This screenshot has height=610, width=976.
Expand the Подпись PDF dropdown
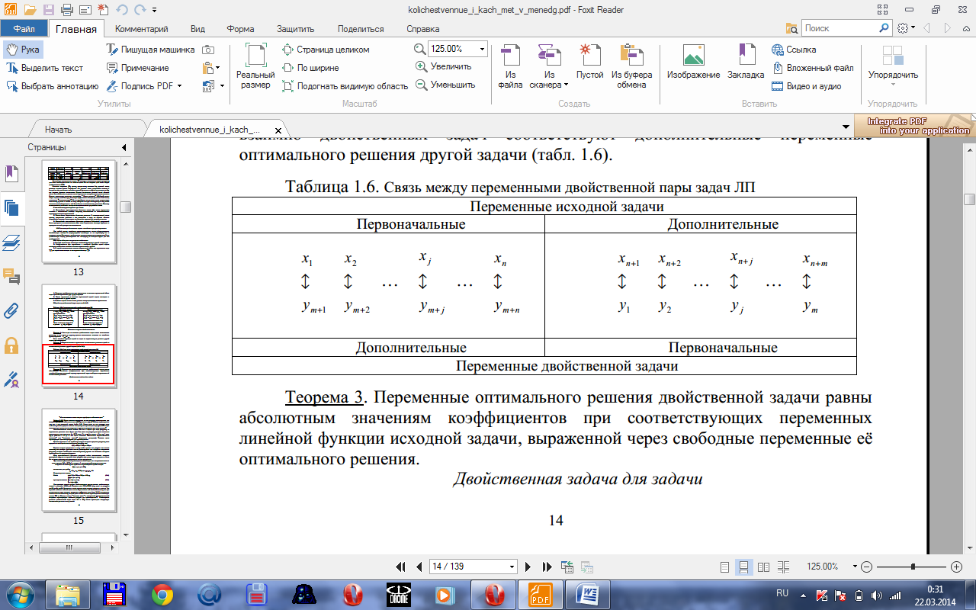(x=180, y=85)
